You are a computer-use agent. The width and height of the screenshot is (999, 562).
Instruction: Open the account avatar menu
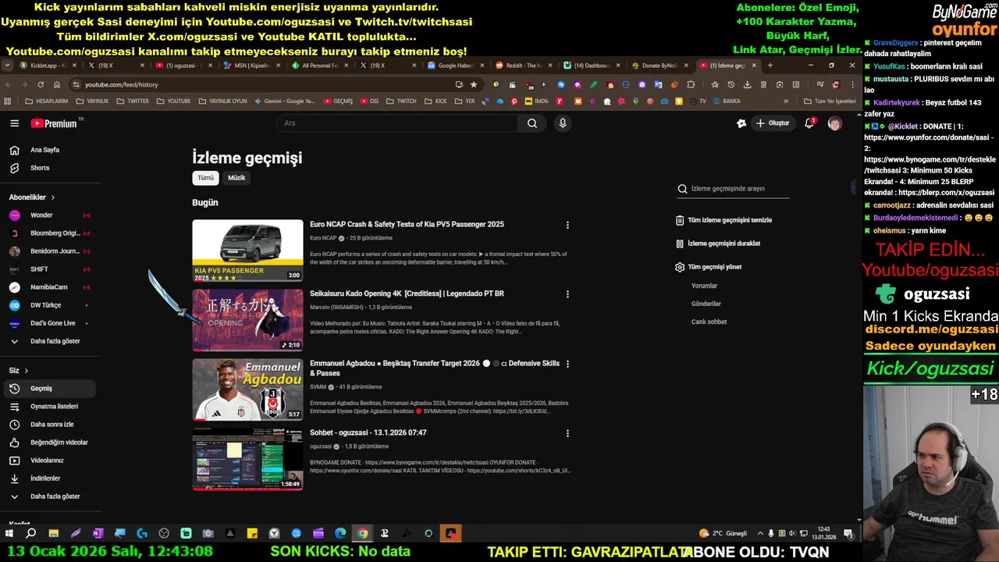(x=834, y=123)
